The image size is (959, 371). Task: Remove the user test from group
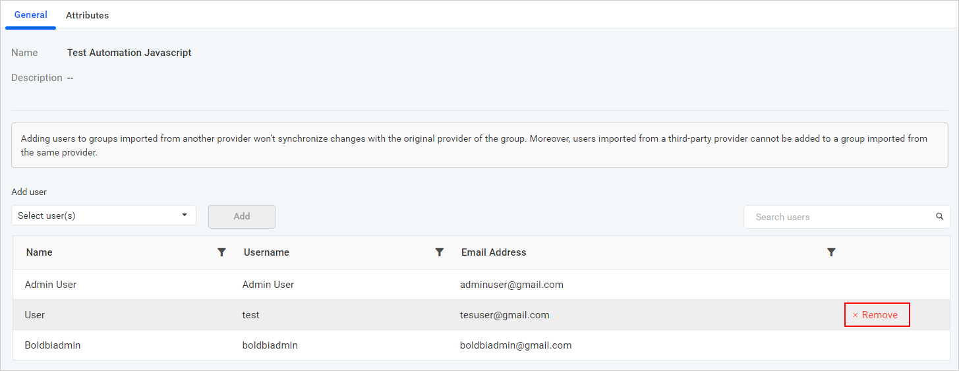[877, 315]
